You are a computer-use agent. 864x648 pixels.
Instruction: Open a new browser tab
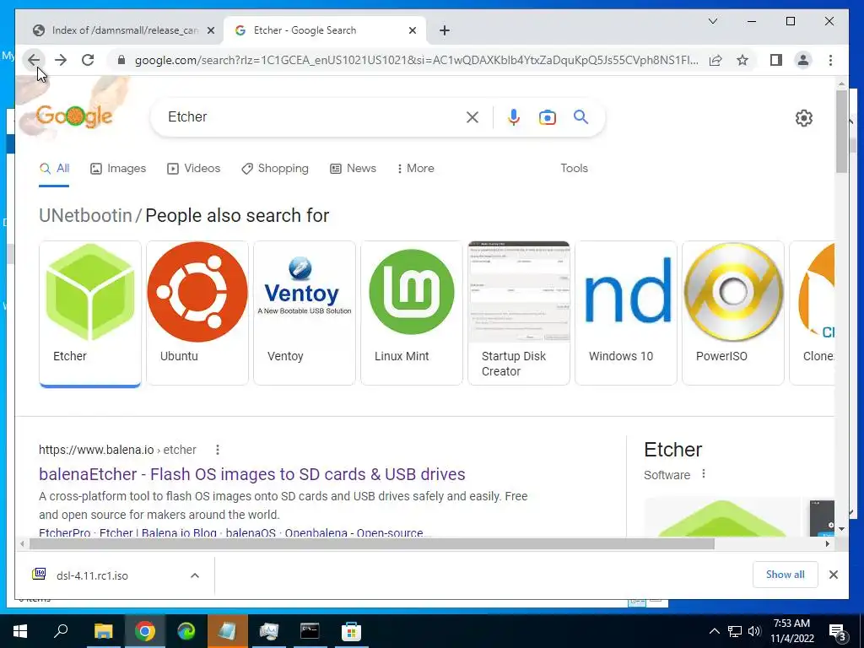coord(445,30)
